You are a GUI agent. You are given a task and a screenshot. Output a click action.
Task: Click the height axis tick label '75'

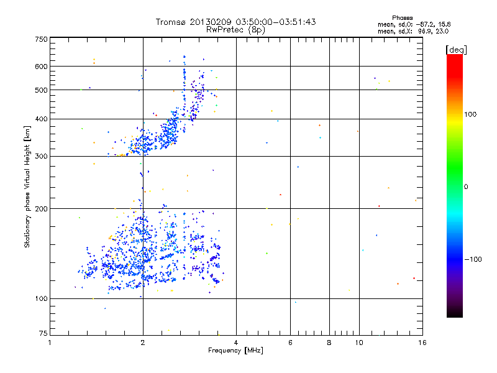(x=43, y=333)
